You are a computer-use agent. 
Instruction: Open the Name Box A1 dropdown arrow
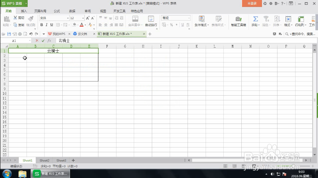click(x=29, y=41)
